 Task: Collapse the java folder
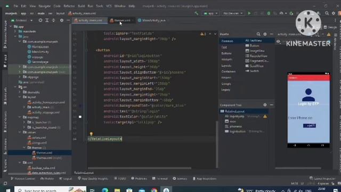pos(15,37)
